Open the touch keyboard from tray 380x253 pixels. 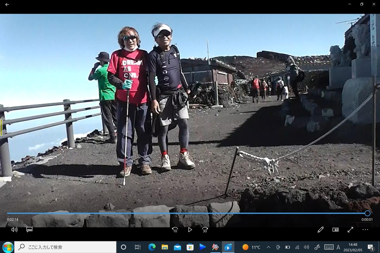coord(329,247)
